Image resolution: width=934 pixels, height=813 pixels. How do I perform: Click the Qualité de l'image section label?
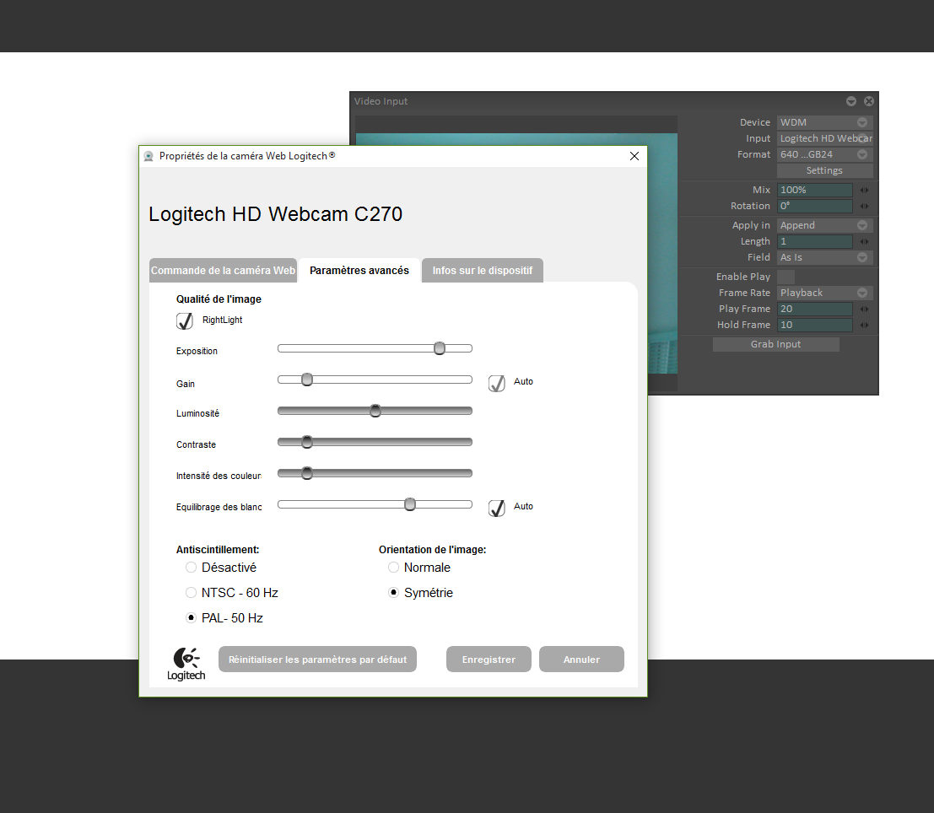(x=219, y=299)
